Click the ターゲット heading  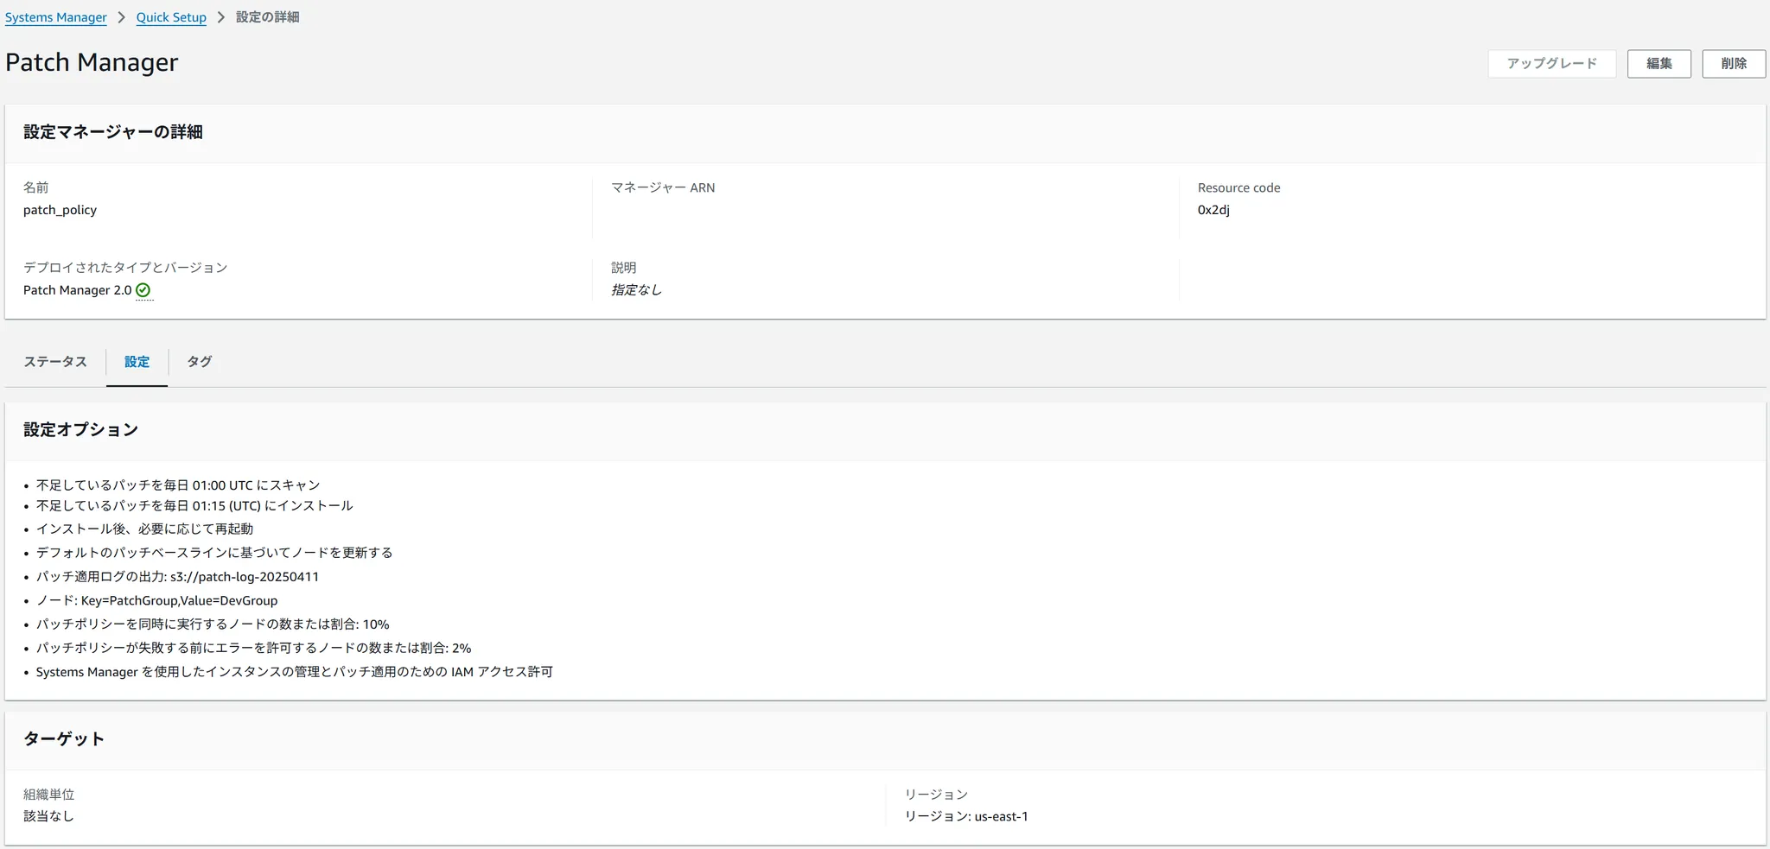pos(64,739)
